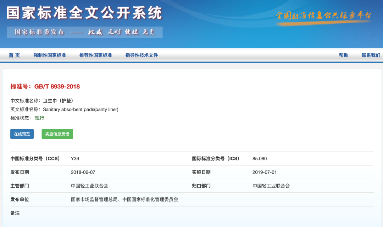Image resolution: width=383 pixels, height=227 pixels.
Task: Click the 国际标准分类号（ICS） label
Action: coord(216,158)
